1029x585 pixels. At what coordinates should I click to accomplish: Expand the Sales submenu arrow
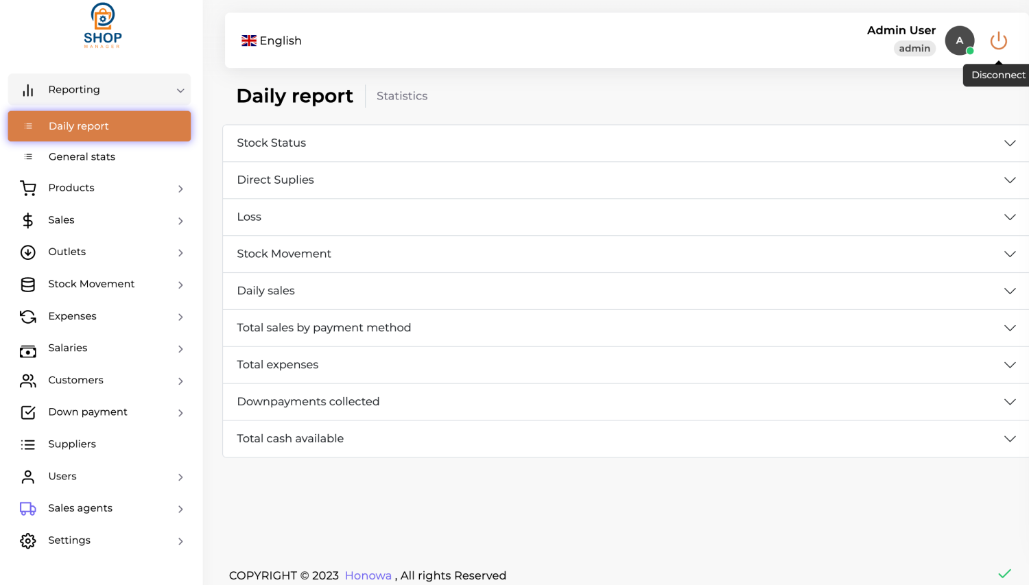pyautogui.click(x=180, y=221)
